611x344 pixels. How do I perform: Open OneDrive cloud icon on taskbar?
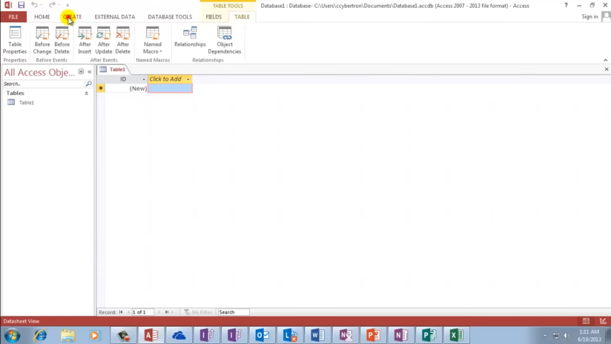coord(179,335)
